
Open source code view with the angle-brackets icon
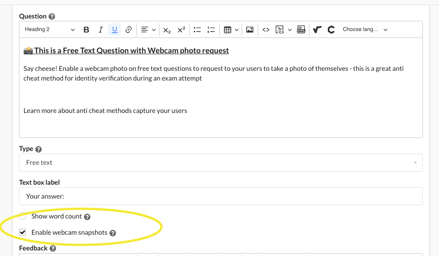pos(266,30)
